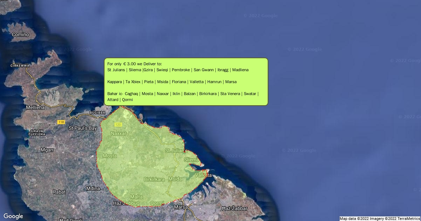Click the Rabat town label
Image resolution: width=421 pixels, height=221 pixels.
pos(59,192)
